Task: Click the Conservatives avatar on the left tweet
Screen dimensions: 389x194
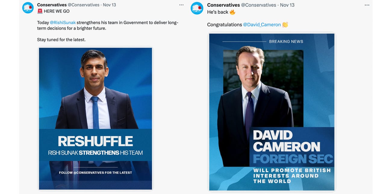Action: [x=28, y=8]
